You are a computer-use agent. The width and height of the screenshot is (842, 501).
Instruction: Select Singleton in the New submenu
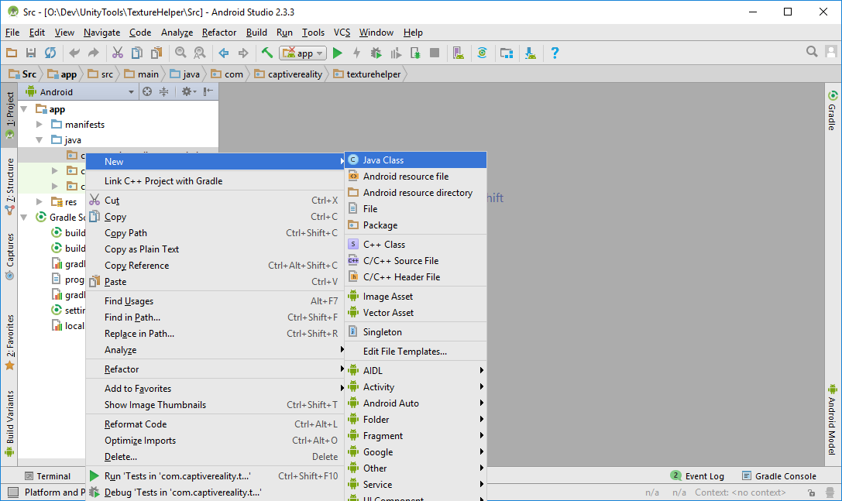pos(416,332)
